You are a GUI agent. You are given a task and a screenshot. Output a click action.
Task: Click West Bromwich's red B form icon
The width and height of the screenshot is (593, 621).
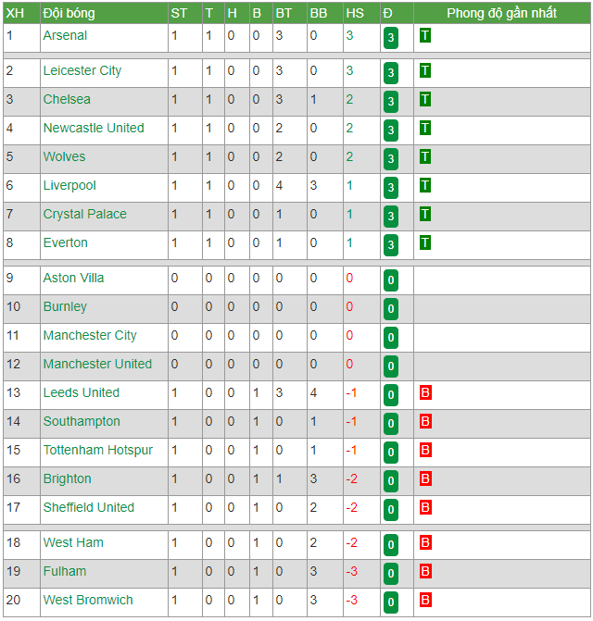[x=425, y=600]
